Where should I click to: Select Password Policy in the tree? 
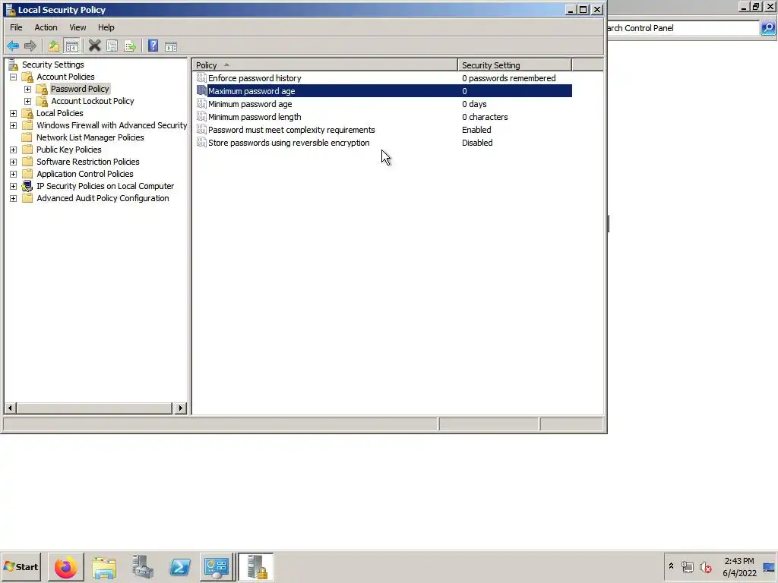pyautogui.click(x=79, y=89)
